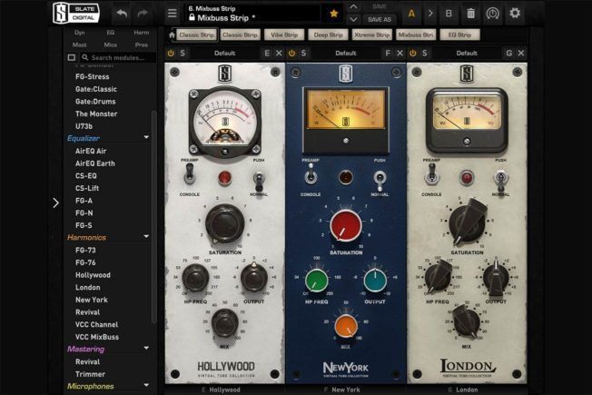Screen dimensions: 592x395
Task: Redo the last action
Action: point(143,14)
